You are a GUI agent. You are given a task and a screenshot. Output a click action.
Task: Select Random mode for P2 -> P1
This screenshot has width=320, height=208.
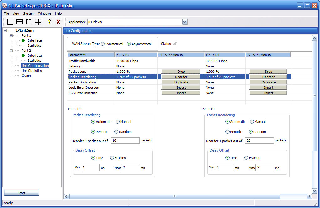(250, 132)
